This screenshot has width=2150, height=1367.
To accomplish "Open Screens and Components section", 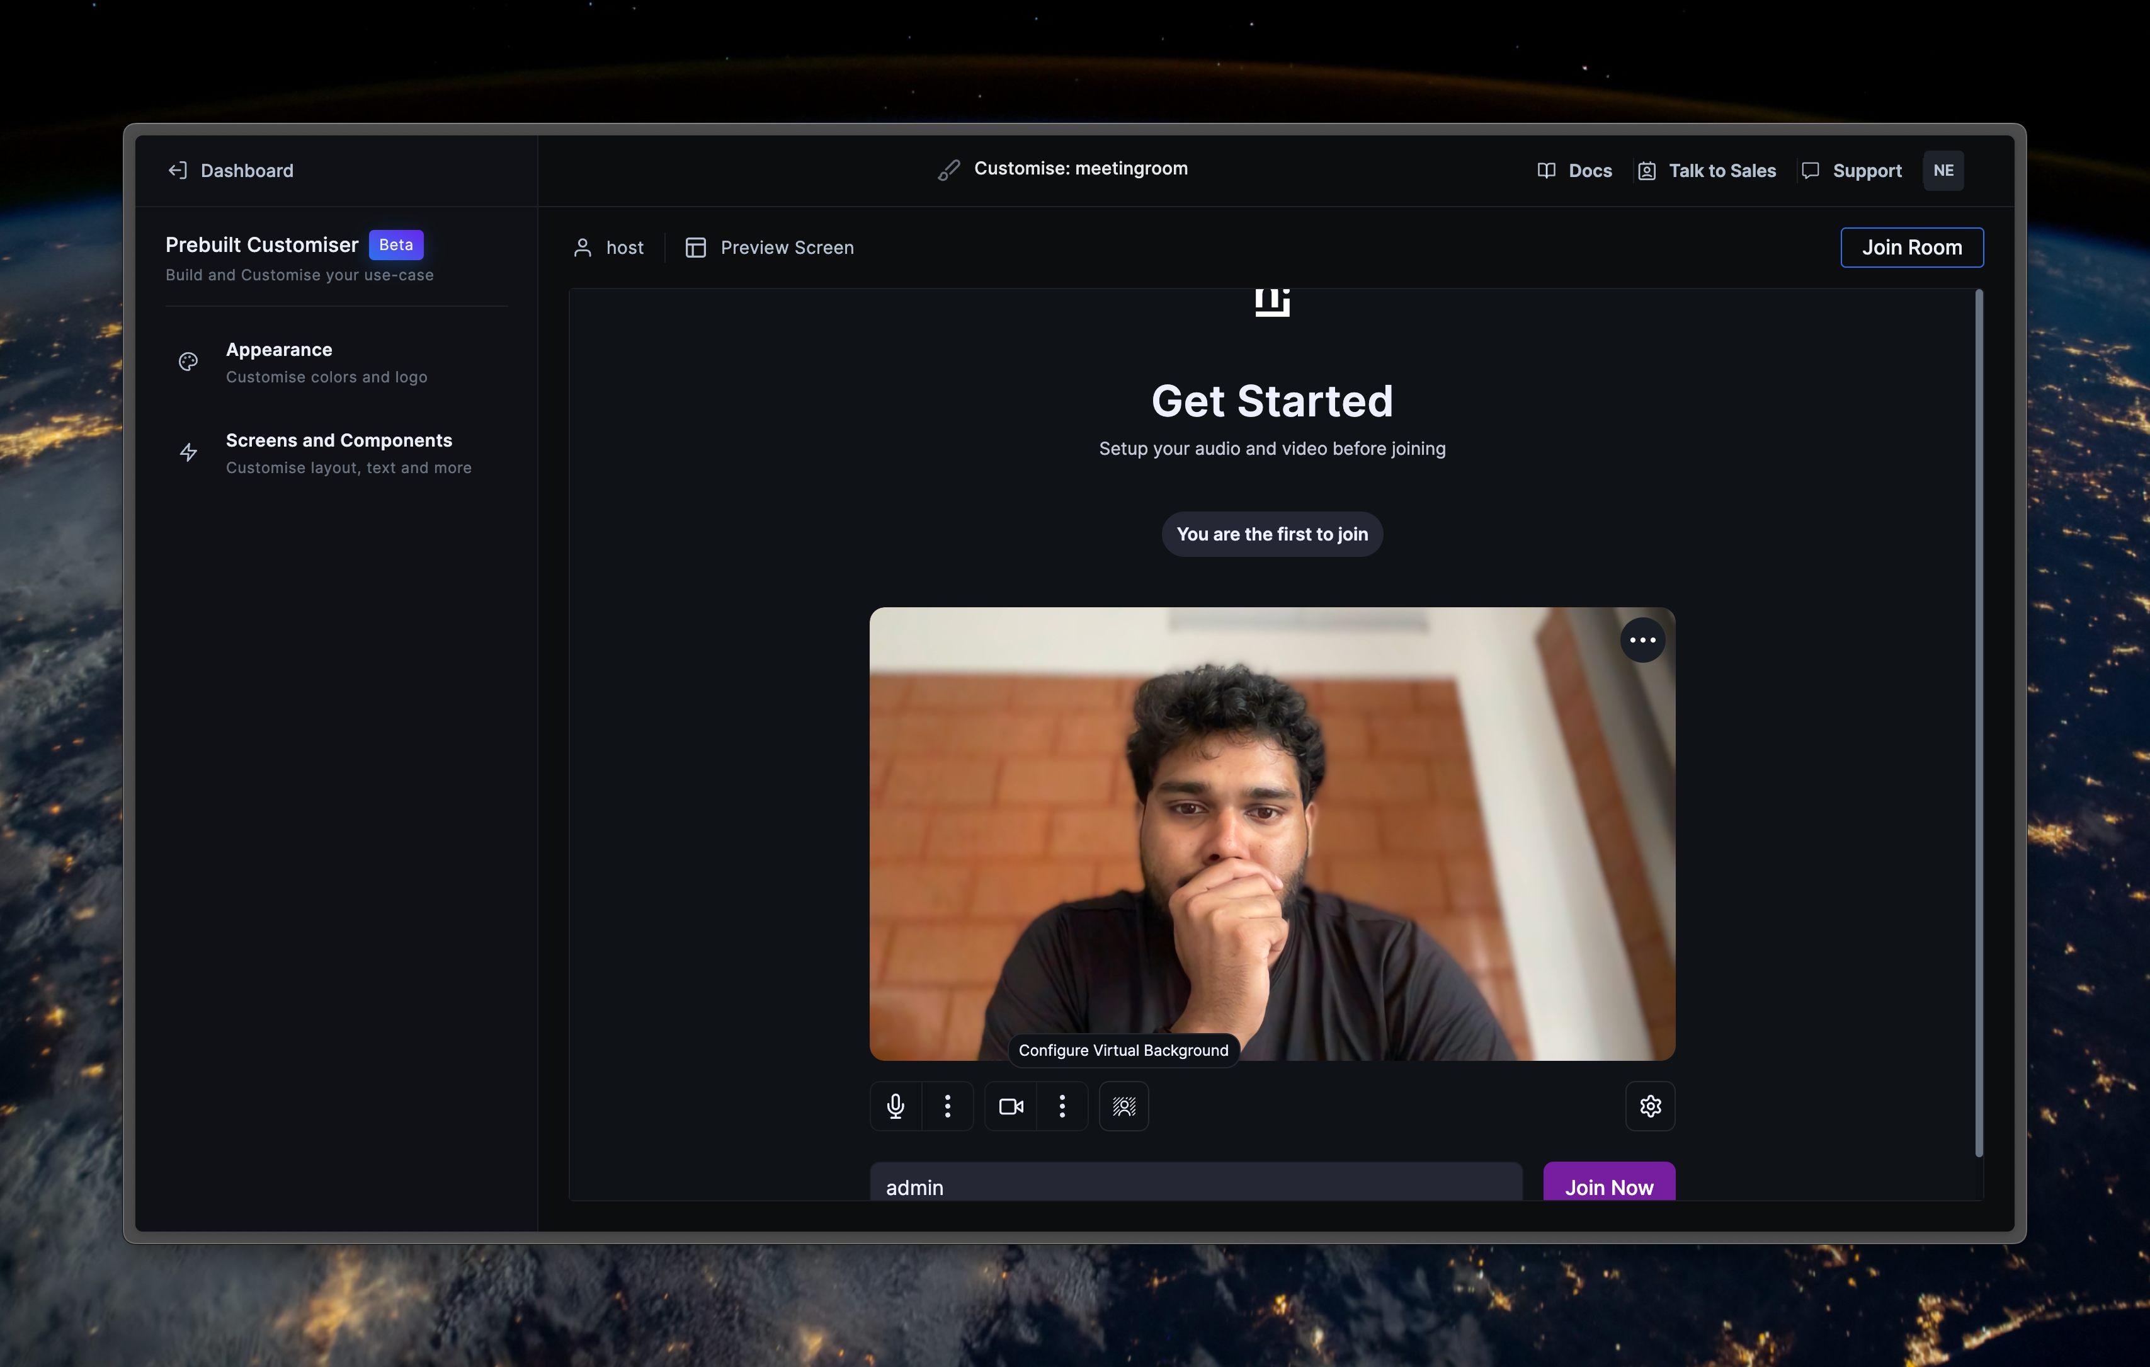I will coord(337,453).
